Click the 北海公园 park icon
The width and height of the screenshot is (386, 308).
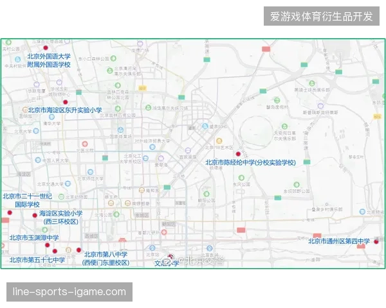pos(116,214)
